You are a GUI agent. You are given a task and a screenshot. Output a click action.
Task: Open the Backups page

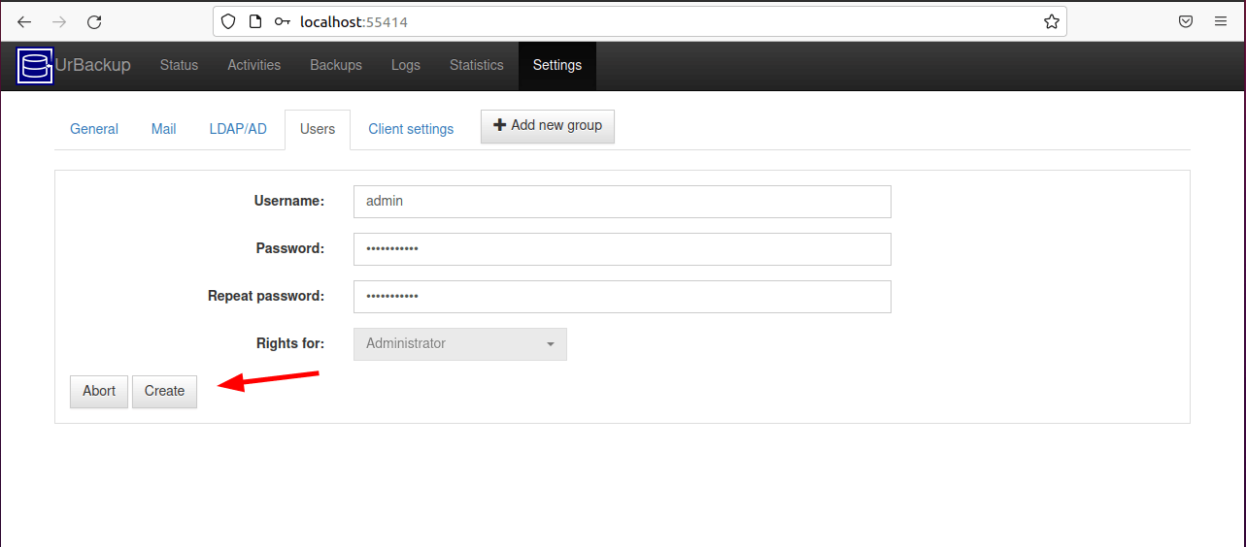click(336, 66)
